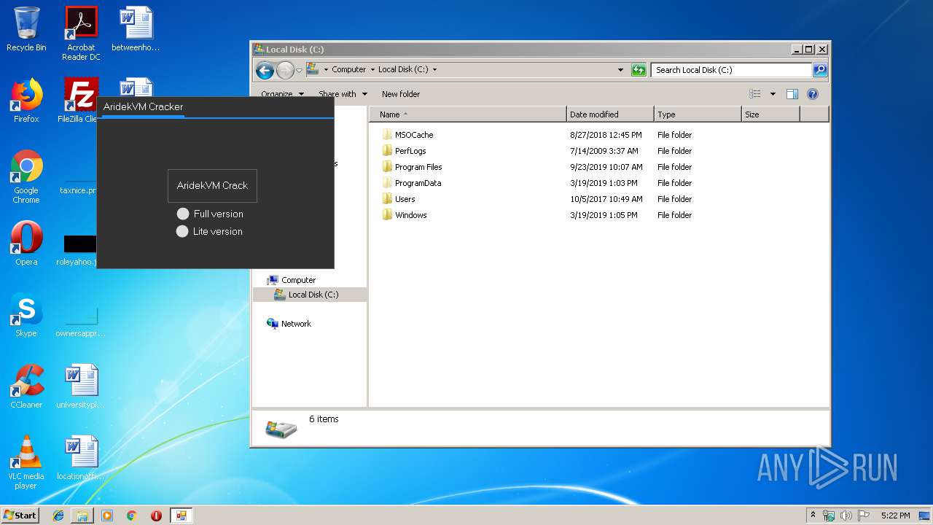
Task: Click the Explorer Forward navigation arrow
Action: point(285,70)
